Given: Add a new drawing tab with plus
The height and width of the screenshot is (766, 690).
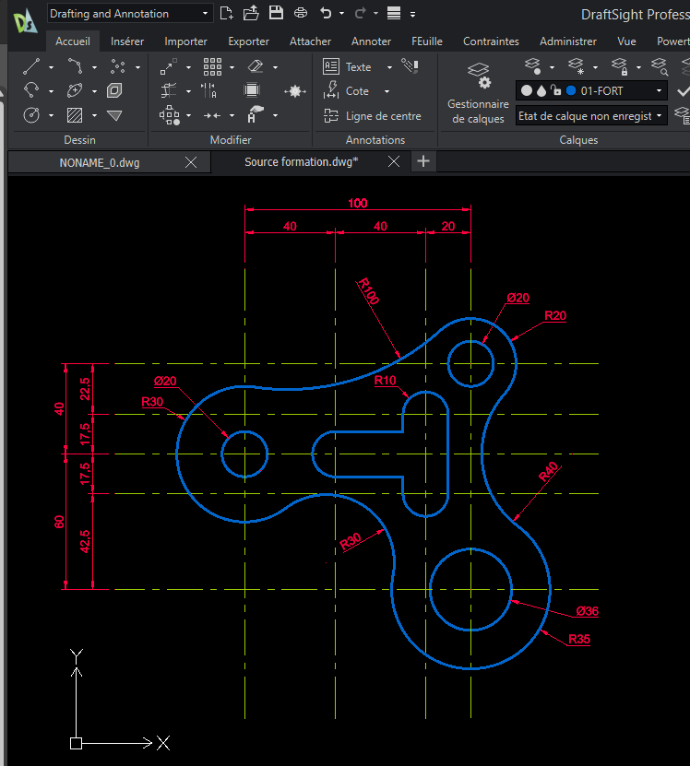Looking at the screenshot, I should point(423,160).
